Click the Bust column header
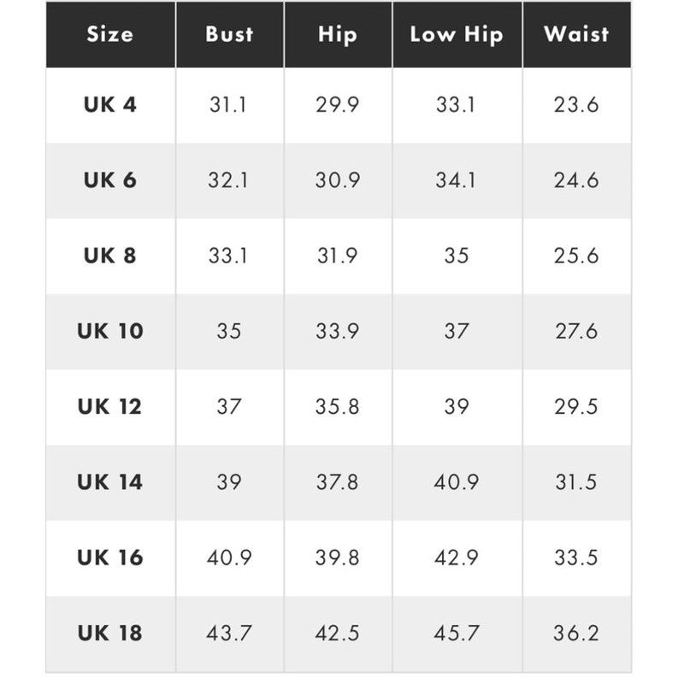 click(229, 34)
